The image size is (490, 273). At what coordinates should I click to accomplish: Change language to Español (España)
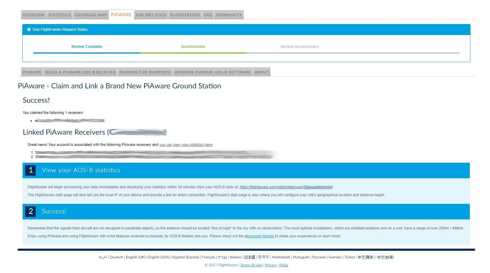pos(186,257)
